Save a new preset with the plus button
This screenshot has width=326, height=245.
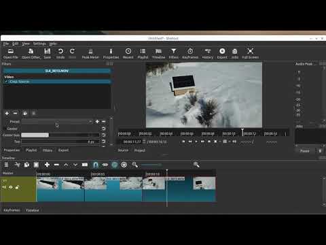[97, 122]
